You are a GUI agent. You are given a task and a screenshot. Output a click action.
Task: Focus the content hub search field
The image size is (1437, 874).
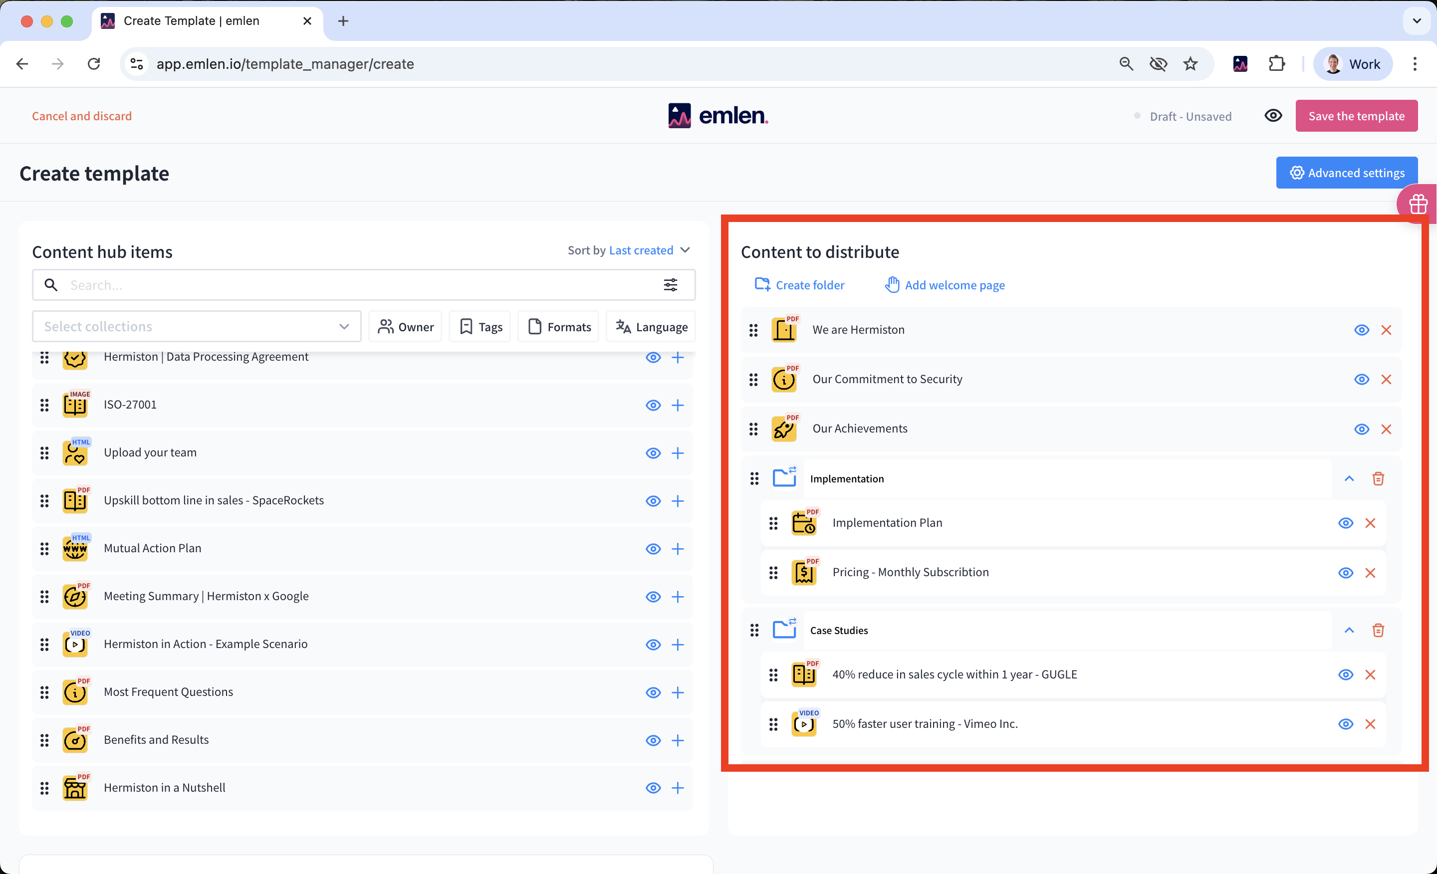(350, 285)
